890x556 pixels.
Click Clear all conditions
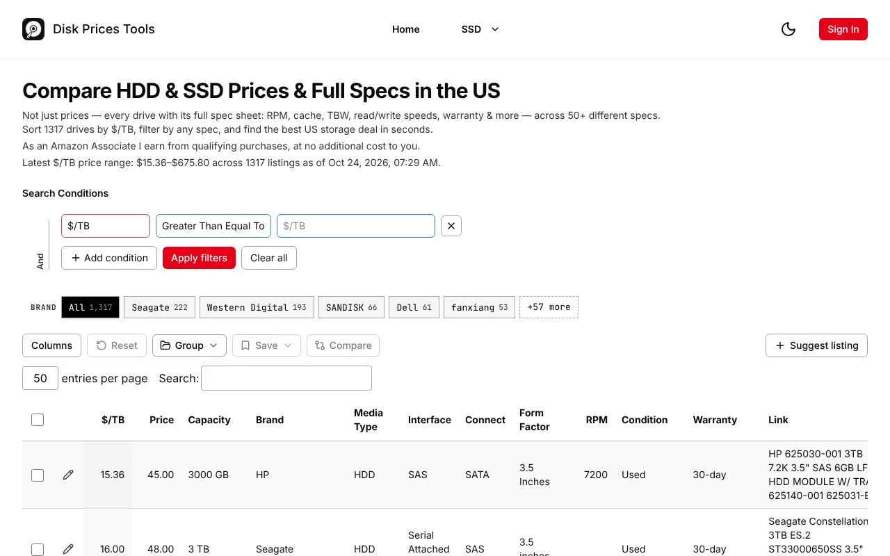coord(269,258)
